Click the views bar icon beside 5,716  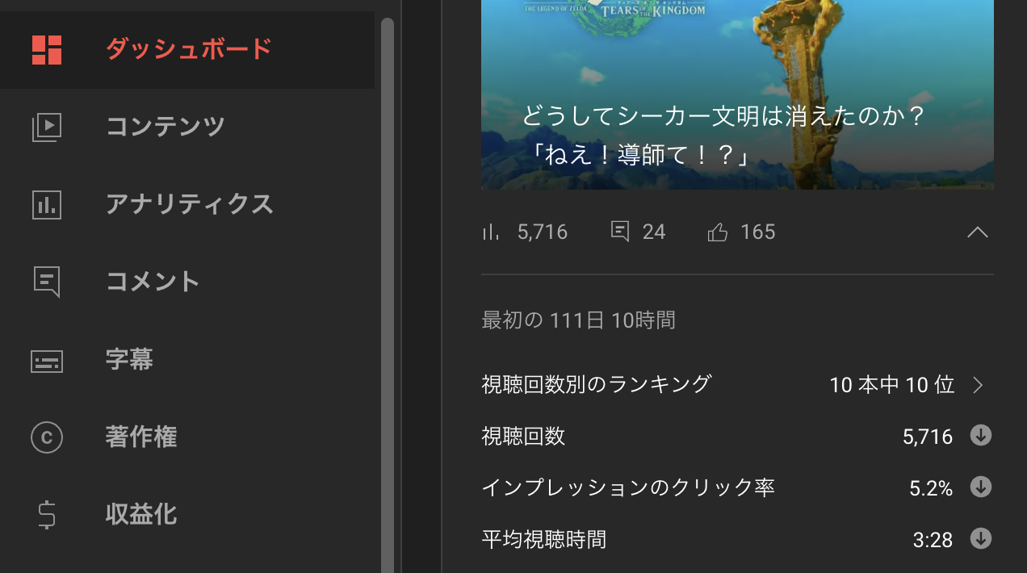(x=491, y=232)
